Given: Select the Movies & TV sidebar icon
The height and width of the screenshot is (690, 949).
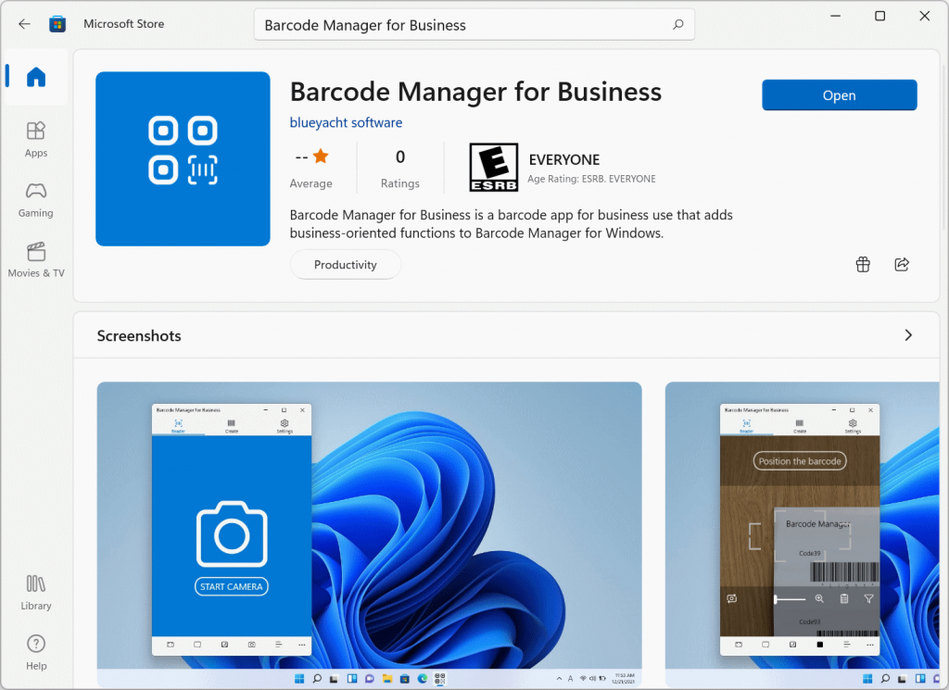Looking at the screenshot, I should coord(35,252).
